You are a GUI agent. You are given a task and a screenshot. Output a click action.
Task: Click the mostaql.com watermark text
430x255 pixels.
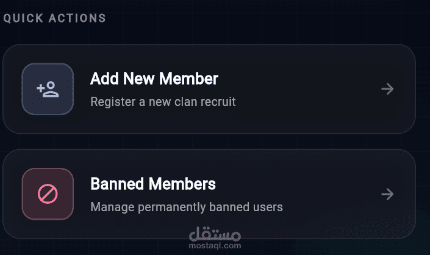pyautogui.click(x=215, y=246)
